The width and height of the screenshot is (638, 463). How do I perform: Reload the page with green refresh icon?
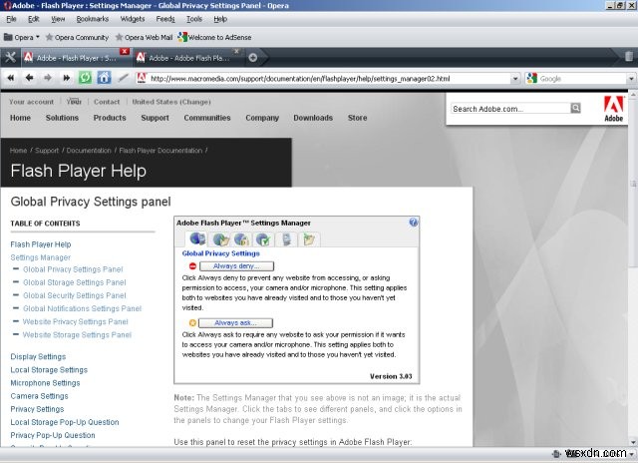[85, 78]
